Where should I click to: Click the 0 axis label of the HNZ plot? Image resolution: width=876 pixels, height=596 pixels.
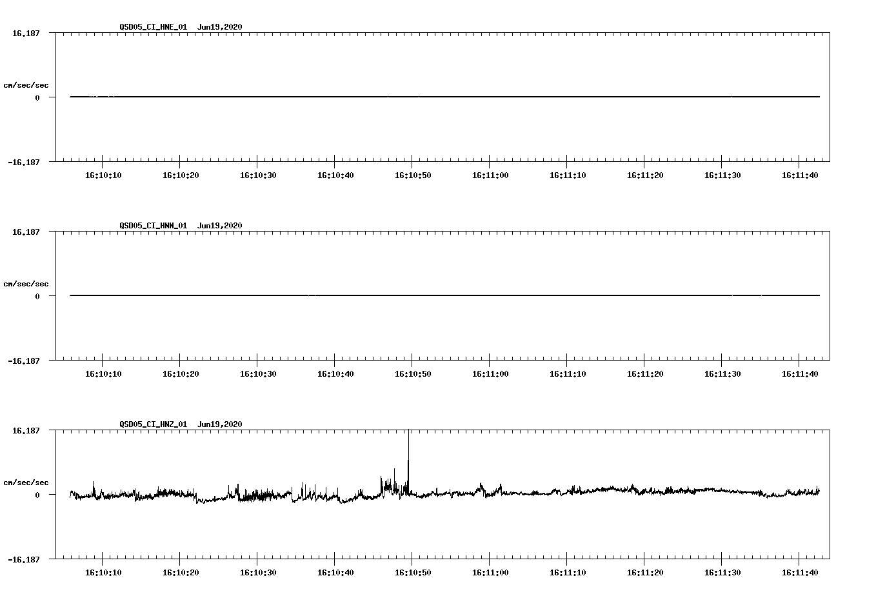click(x=37, y=495)
